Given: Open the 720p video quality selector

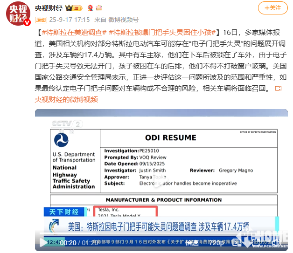Looking at the screenshot, I should [x=215, y=243].
